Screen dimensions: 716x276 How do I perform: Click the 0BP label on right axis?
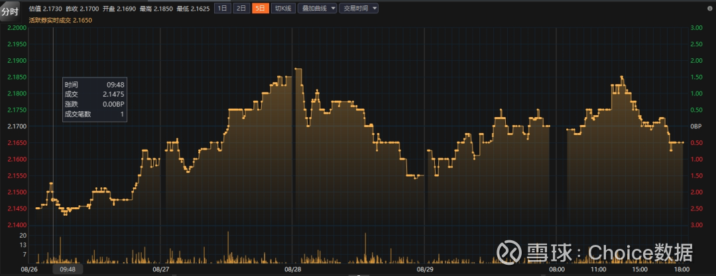(x=696, y=126)
